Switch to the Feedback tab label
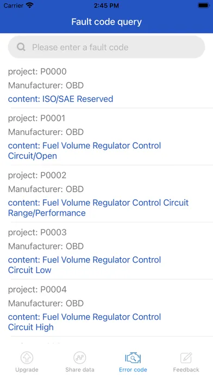Screen dimensions: 213x379 [x=186, y=370]
